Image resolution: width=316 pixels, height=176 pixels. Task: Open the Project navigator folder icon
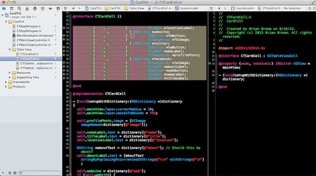coord(4,9)
